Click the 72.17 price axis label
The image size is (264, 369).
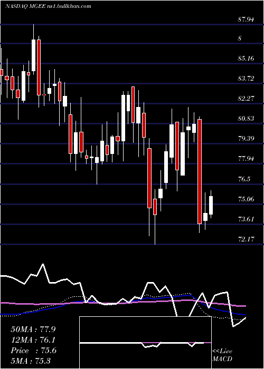click(x=246, y=239)
